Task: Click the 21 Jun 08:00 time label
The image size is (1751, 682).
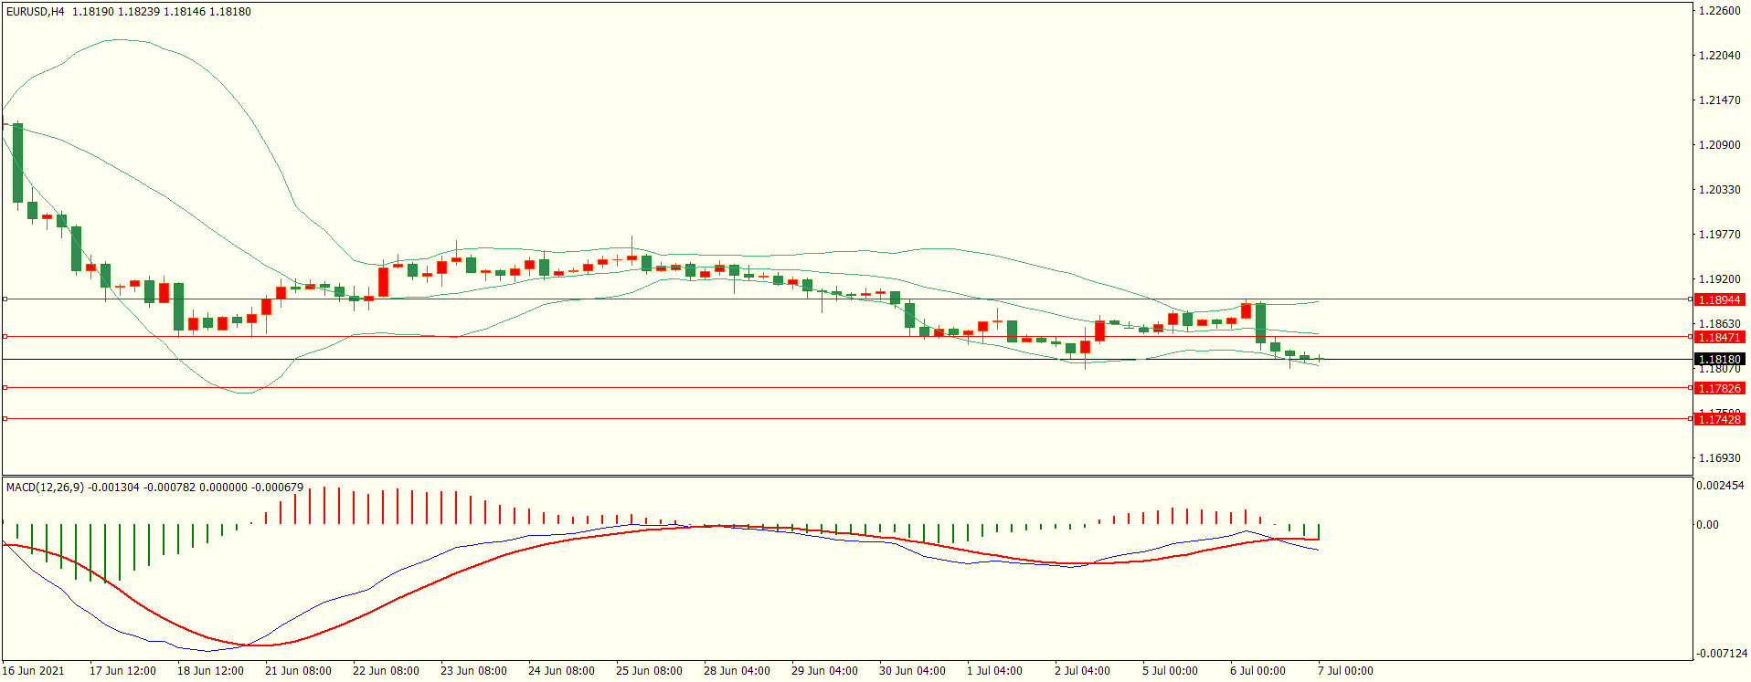Action: click(x=298, y=671)
